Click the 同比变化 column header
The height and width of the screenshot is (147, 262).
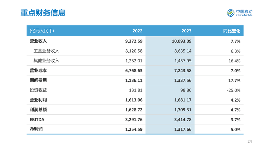tap(232, 31)
